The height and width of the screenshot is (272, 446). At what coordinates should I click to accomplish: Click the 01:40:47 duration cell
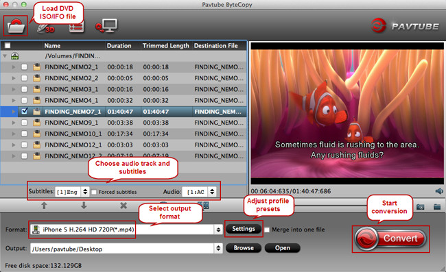(x=120, y=112)
